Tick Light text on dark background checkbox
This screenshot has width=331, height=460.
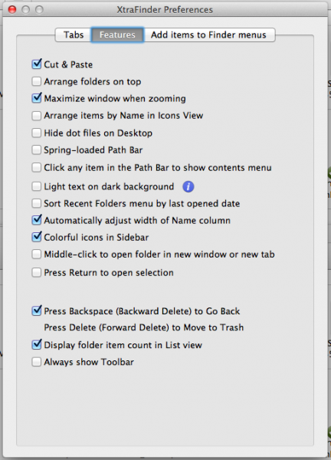(36, 186)
